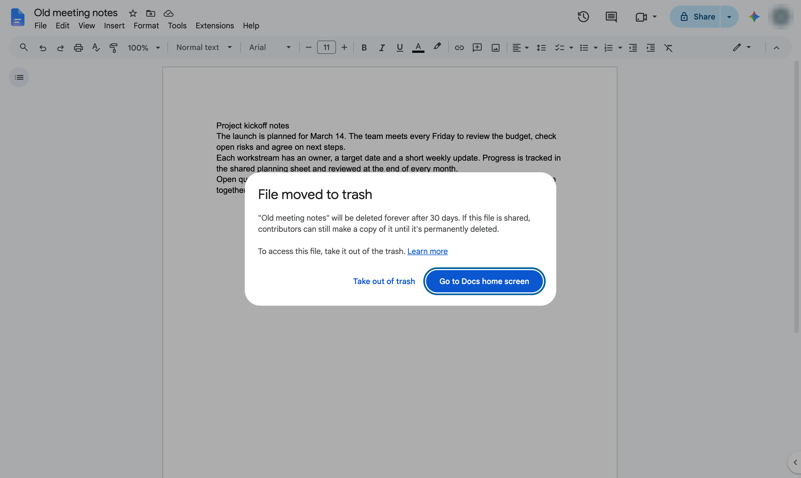The height and width of the screenshot is (478, 801).
Task: Open the Insert menu
Action: coord(114,26)
